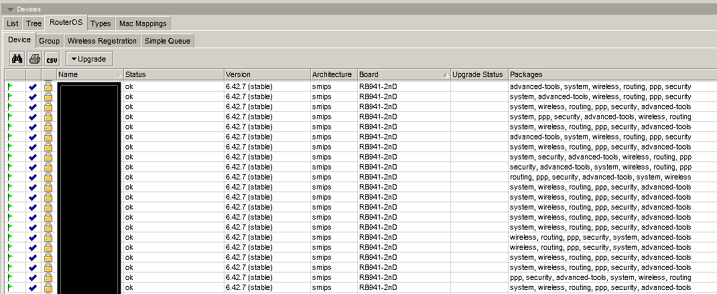
Task: Switch to the List tab
Action: click(x=12, y=23)
